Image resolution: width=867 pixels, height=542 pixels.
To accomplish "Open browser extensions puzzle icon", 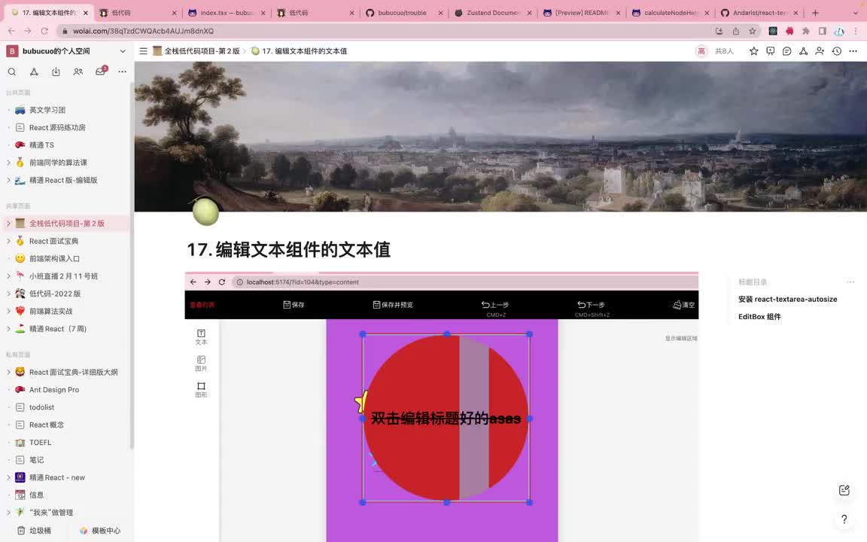I will (806, 31).
